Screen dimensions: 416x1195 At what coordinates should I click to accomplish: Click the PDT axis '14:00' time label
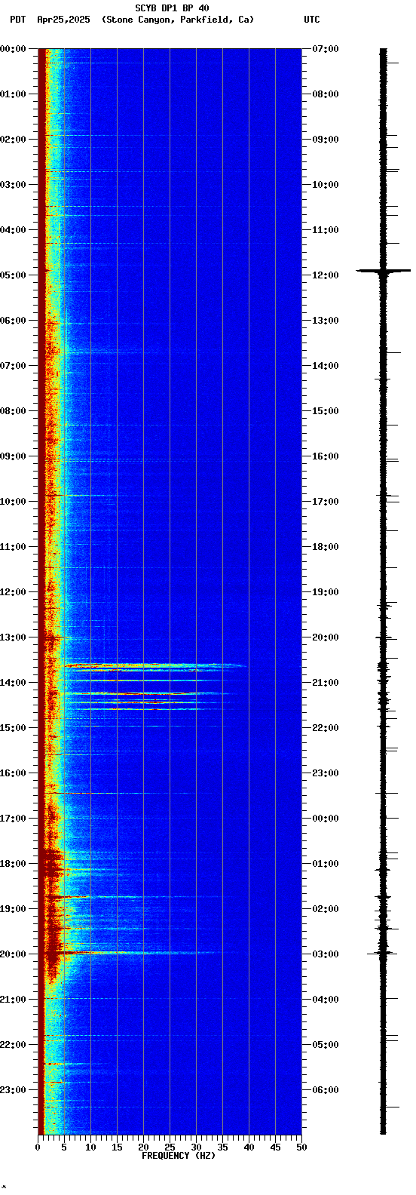[x=13, y=683]
